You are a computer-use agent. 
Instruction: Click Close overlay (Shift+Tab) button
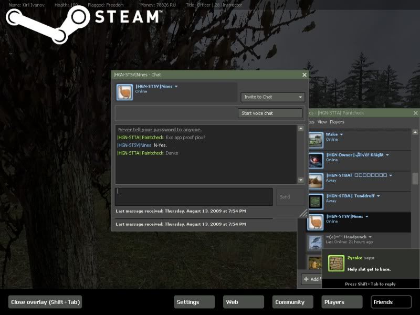pyautogui.click(x=45, y=302)
